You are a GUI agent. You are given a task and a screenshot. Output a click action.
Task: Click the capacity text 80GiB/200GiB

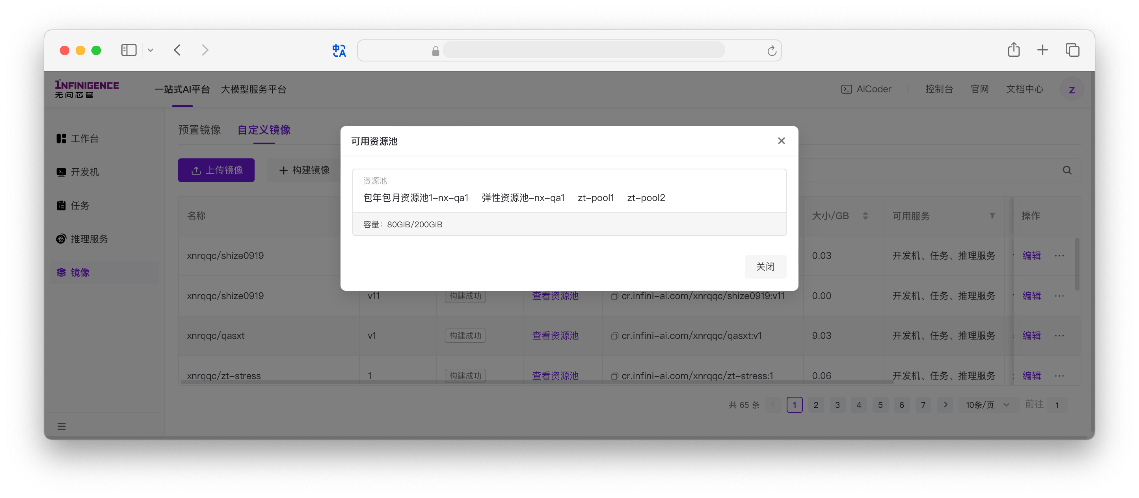[x=414, y=225]
